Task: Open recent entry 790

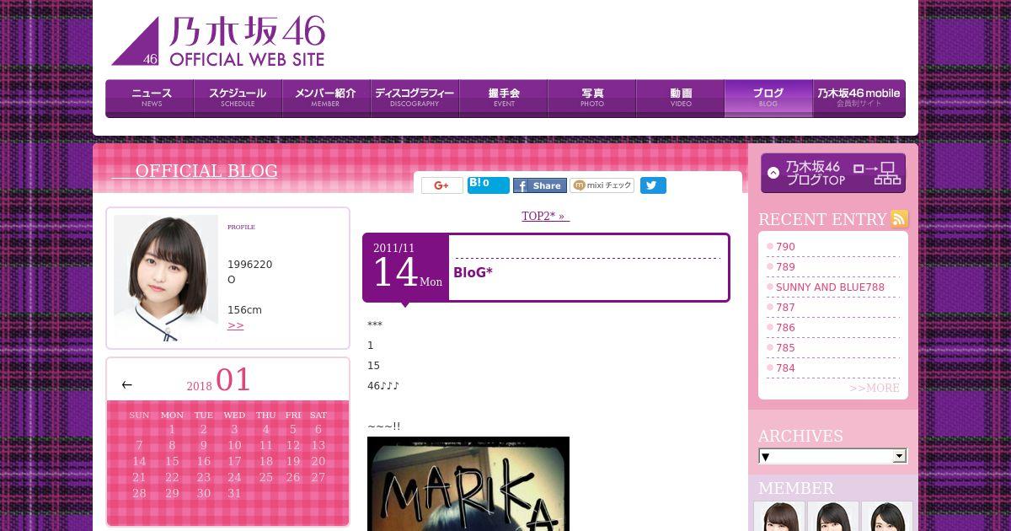Action: [x=785, y=247]
